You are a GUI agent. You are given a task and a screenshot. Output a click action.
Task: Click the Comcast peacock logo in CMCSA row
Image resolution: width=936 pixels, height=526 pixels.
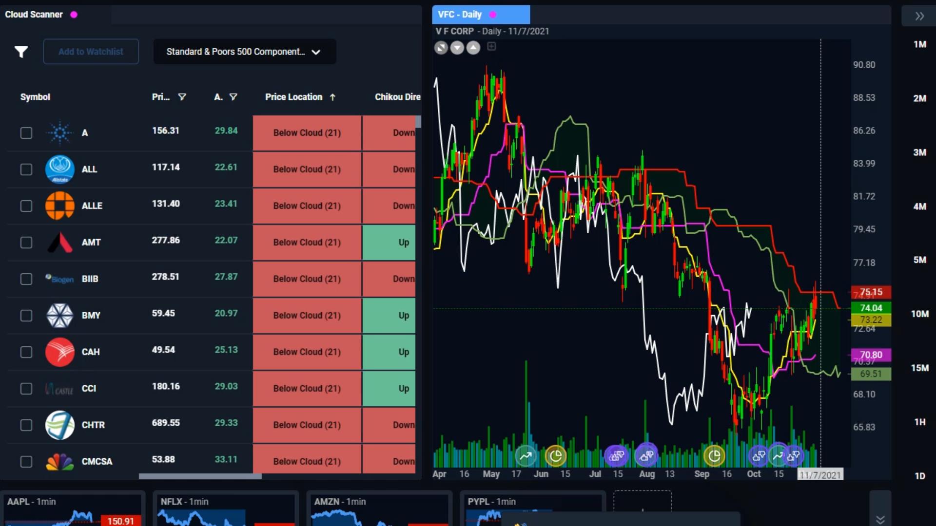tap(59, 462)
